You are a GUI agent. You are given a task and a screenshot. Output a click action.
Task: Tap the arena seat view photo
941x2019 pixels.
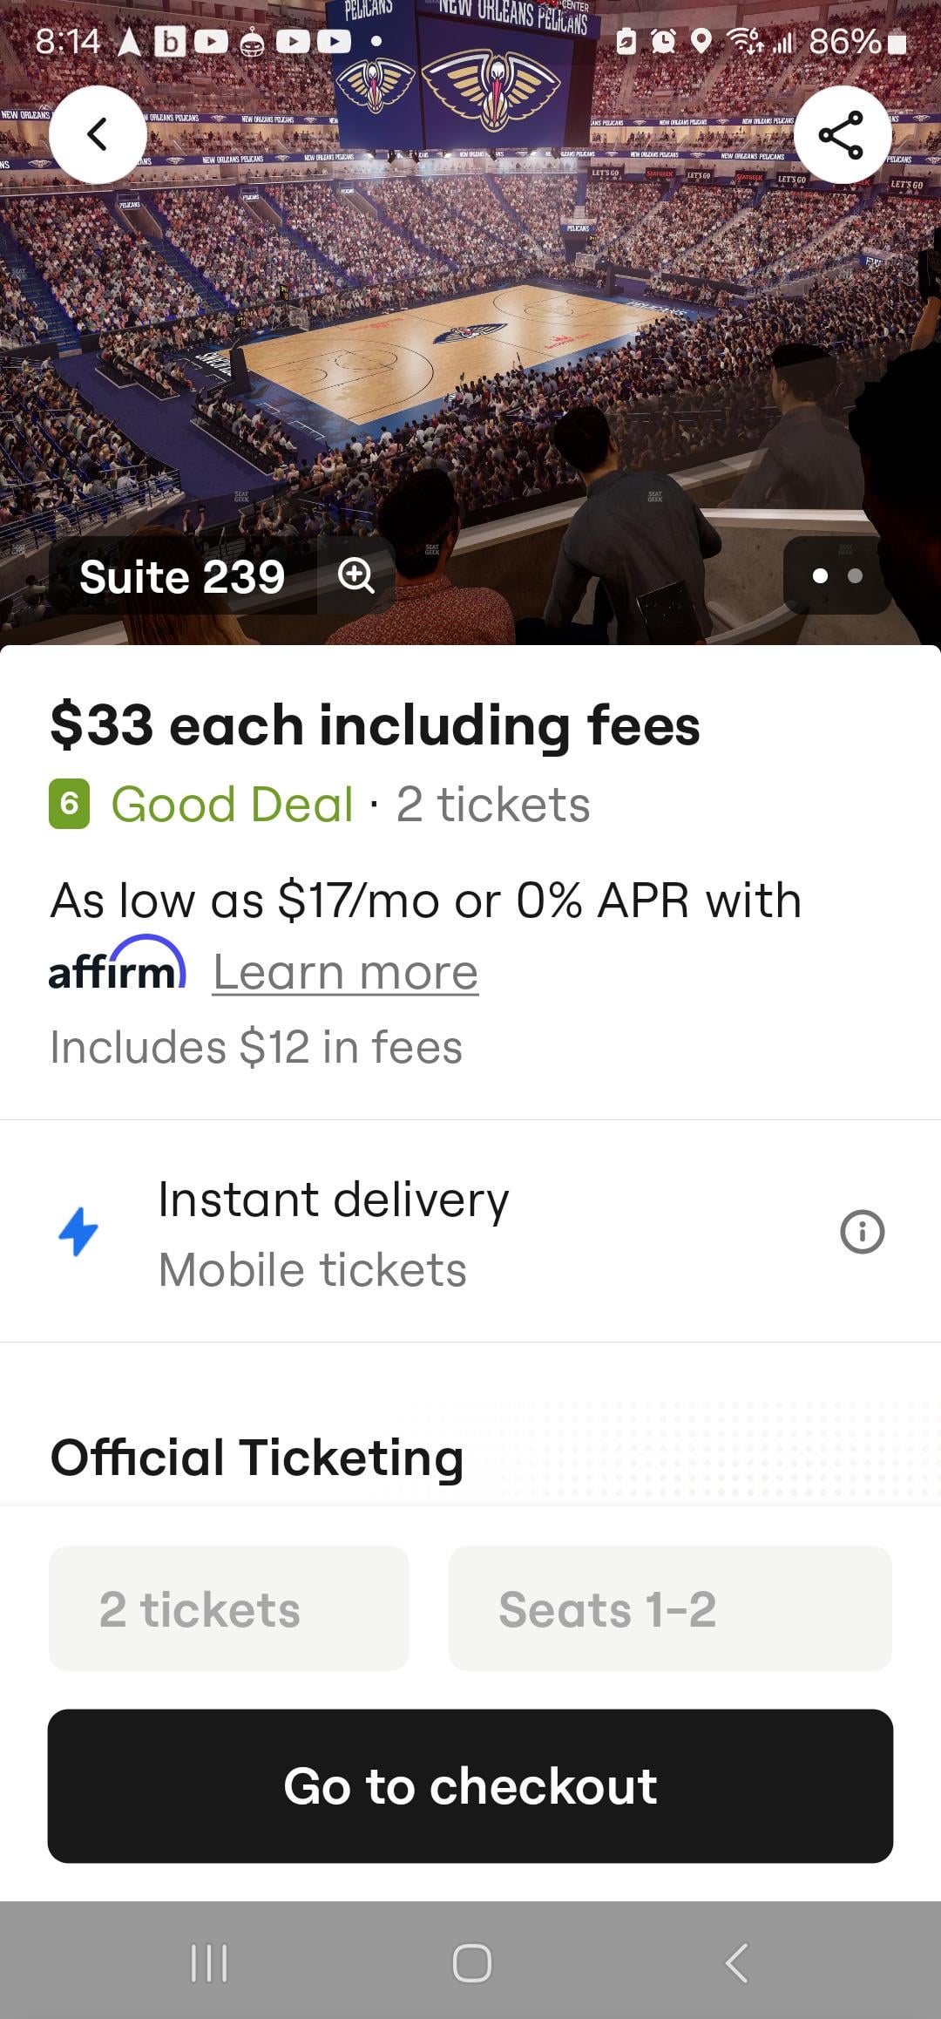(470, 349)
